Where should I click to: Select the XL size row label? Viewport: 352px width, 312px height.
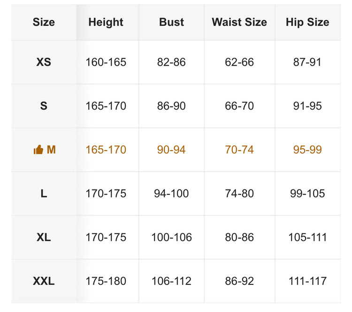[x=44, y=237]
